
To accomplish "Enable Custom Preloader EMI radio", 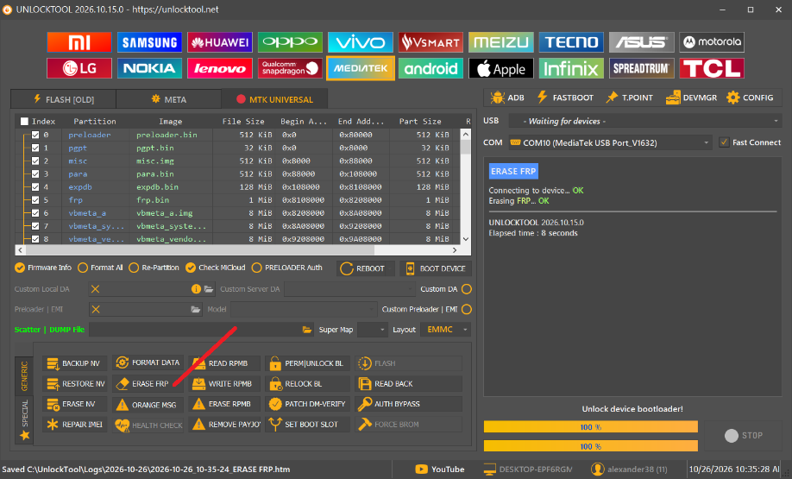I will click(467, 309).
